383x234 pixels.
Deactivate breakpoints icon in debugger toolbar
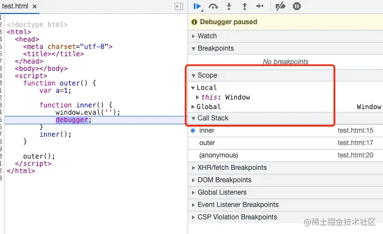[x=280, y=6]
